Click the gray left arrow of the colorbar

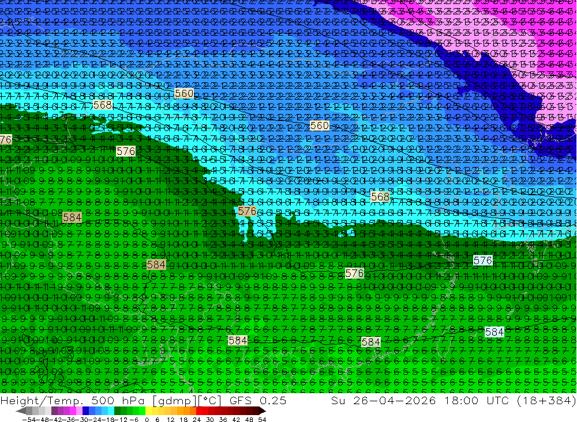click(21, 411)
